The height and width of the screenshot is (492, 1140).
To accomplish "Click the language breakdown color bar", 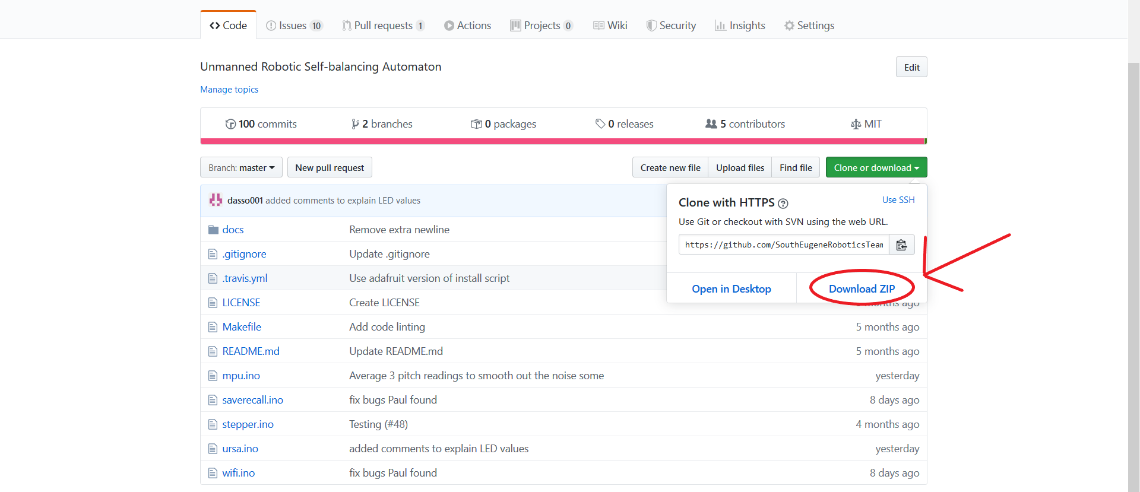I will click(563, 141).
